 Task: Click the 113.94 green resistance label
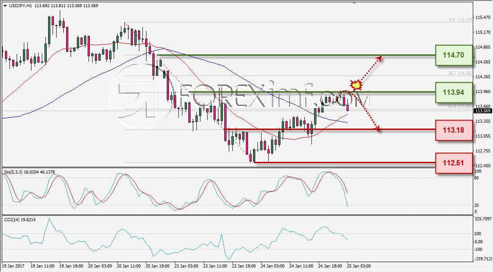pos(454,93)
